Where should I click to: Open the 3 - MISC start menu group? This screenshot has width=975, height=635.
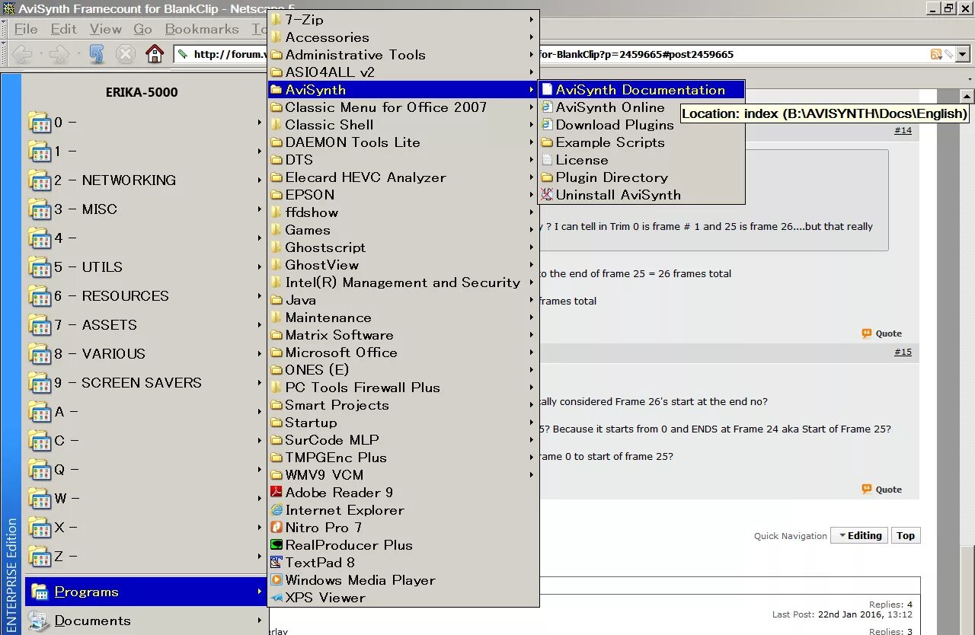point(145,209)
